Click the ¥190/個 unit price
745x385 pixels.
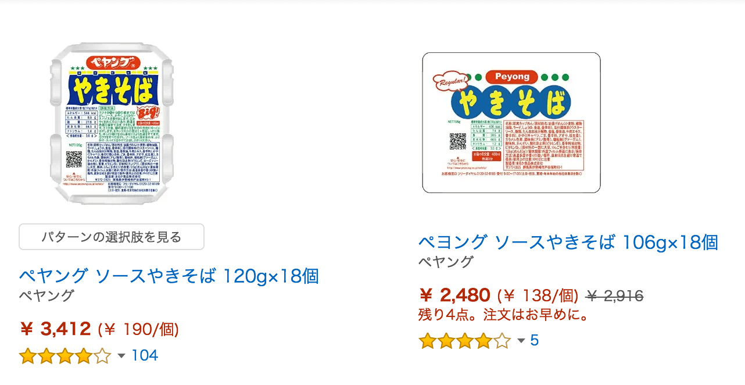click(138, 330)
